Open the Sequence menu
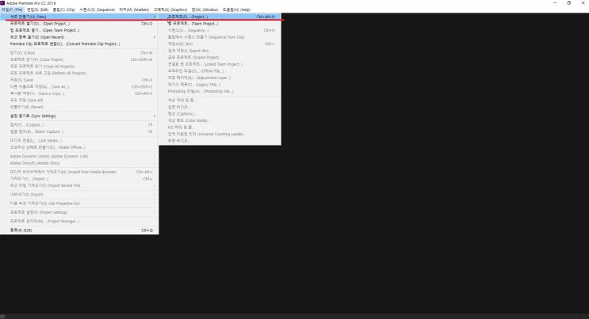The image size is (589, 319). 97,9
